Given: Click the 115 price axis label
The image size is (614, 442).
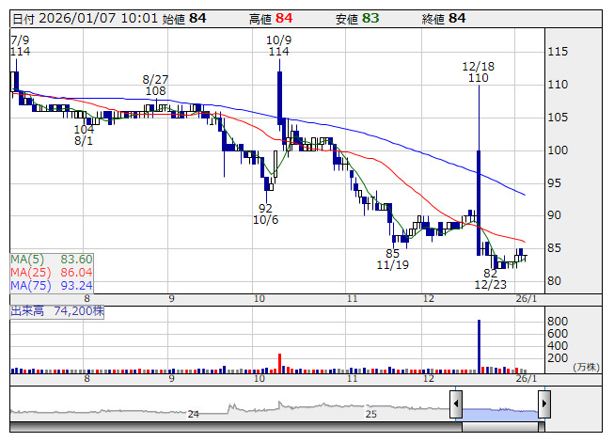Looking at the screenshot, I should pos(558,52).
